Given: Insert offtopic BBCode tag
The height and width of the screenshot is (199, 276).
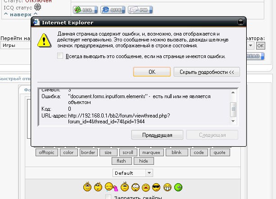Looking at the screenshot, I should tap(47, 152).
